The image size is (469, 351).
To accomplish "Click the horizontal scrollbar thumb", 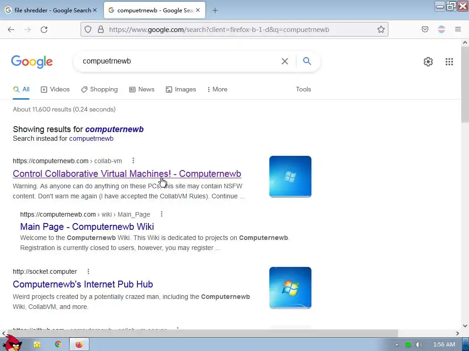I will point(202,333).
